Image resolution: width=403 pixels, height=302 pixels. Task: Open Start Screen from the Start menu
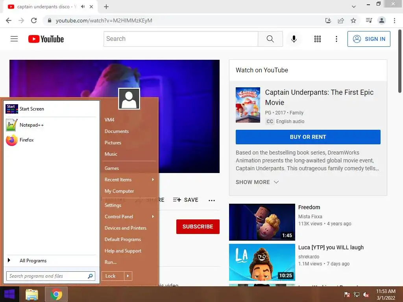pyautogui.click(x=51, y=109)
